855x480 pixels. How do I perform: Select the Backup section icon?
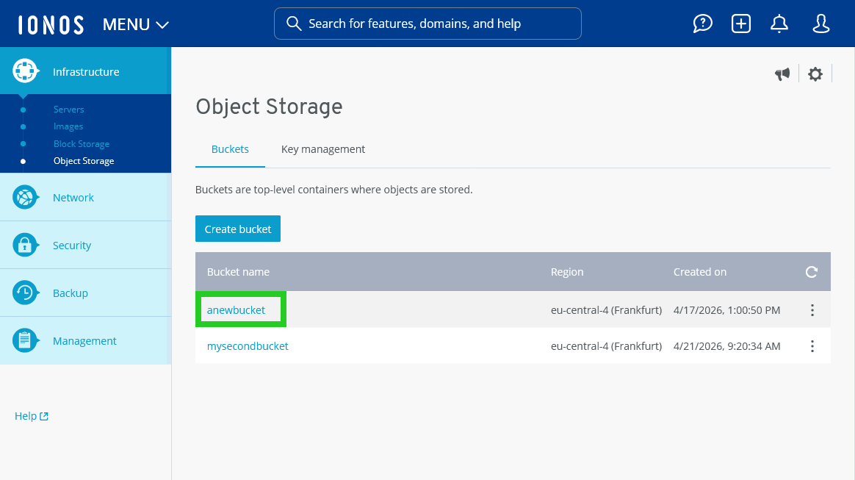coord(26,292)
